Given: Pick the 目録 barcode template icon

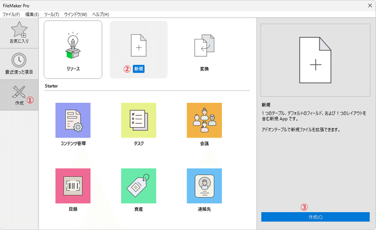Looking at the screenshot, I should click(x=73, y=186).
